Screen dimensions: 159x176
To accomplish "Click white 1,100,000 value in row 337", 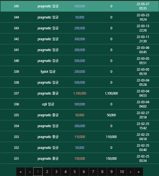I will tap(111, 93).
